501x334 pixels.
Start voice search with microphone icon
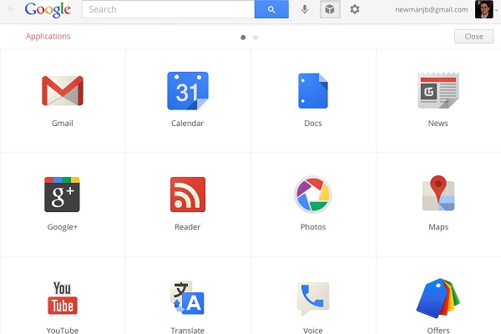coord(305,9)
